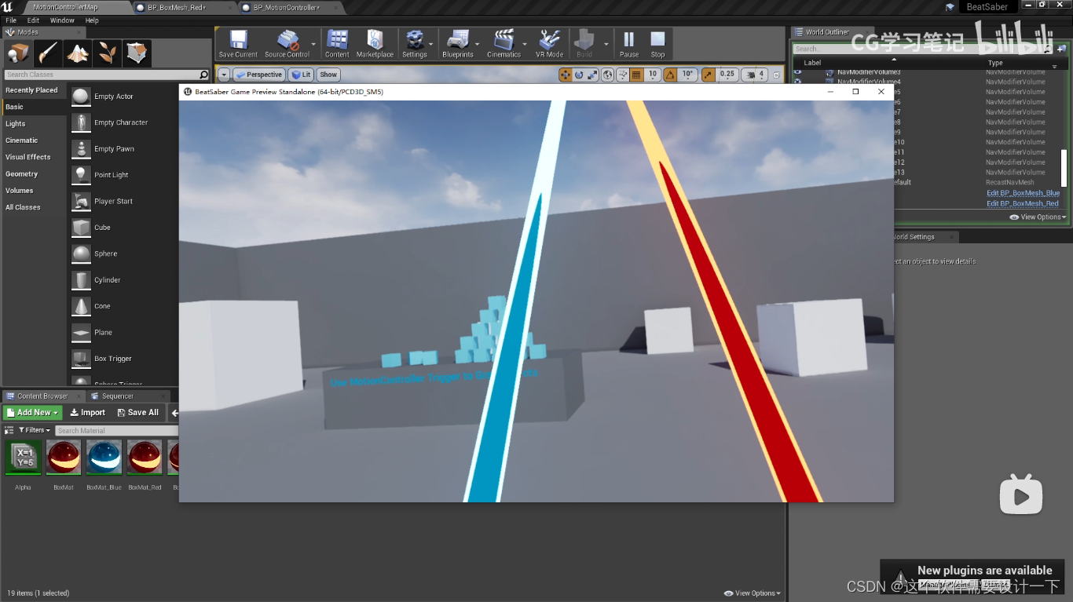
Task: Select the Landscape mode icon
Action: pyautogui.click(x=77, y=53)
